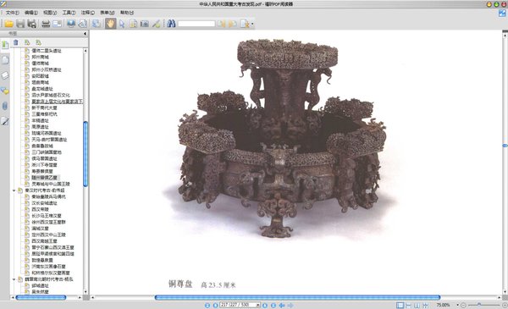
Task: Select bookmark 满城汉墓
Action: pyautogui.click(x=40, y=229)
